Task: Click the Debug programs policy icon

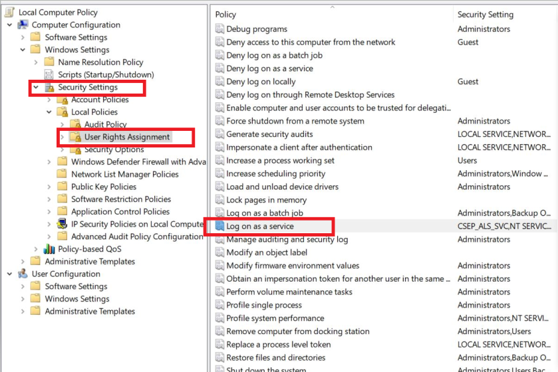Action: click(x=219, y=29)
